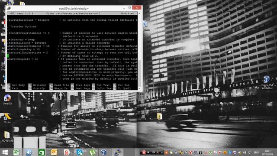This screenshot has height=156, width=277.
Task: Click the speaker app taskbar icon
Action: coord(29,152)
